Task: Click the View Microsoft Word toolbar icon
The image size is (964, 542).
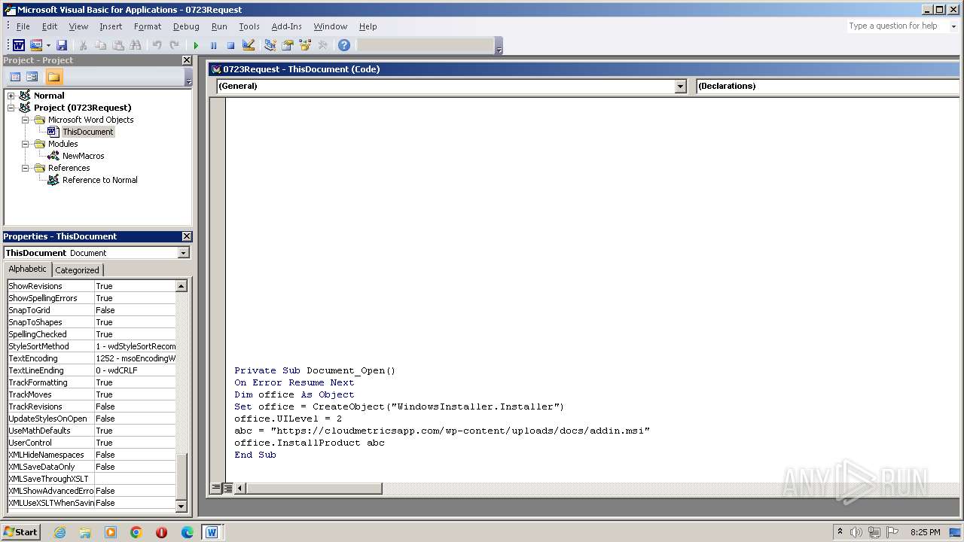Action: (19, 45)
